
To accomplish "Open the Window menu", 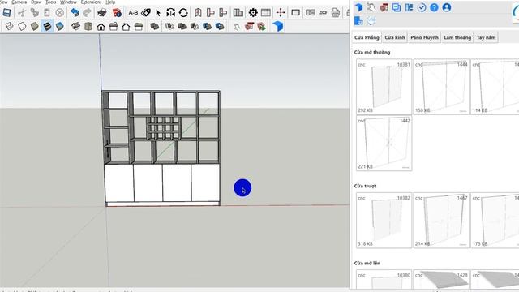I will 68,2.
